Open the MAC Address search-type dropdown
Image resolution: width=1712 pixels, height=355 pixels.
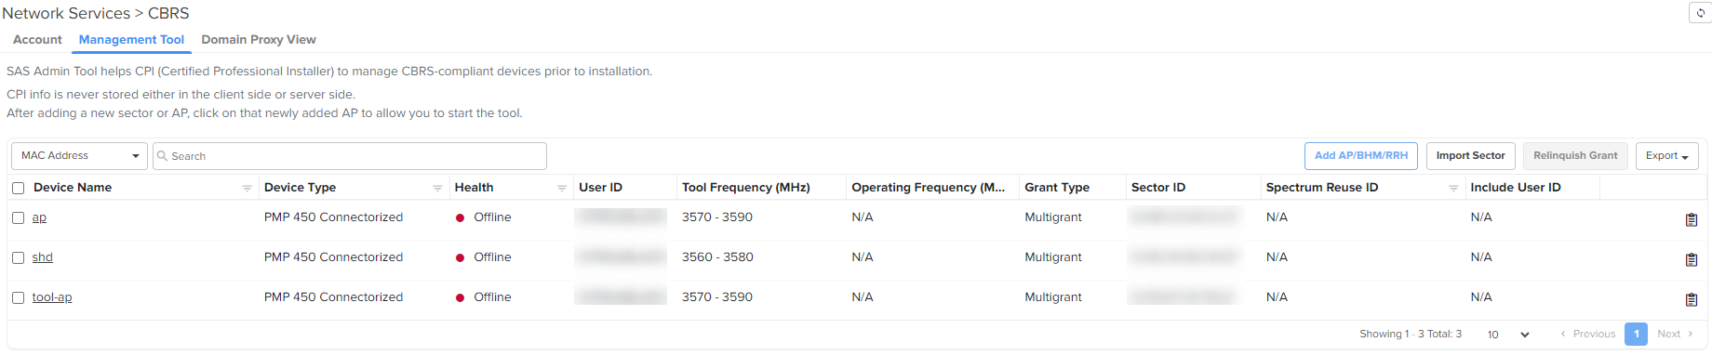pos(80,156)
